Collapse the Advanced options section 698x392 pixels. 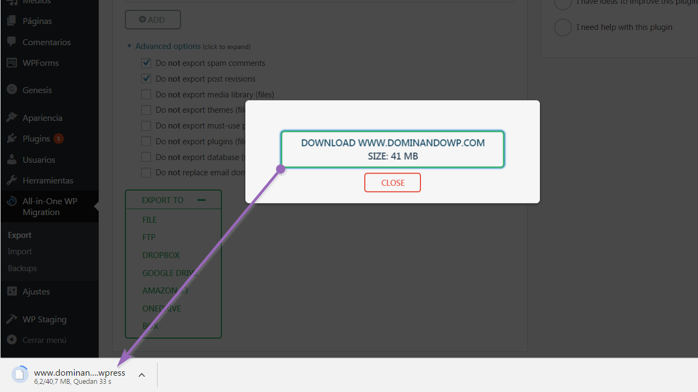click(x=167, y=46)
